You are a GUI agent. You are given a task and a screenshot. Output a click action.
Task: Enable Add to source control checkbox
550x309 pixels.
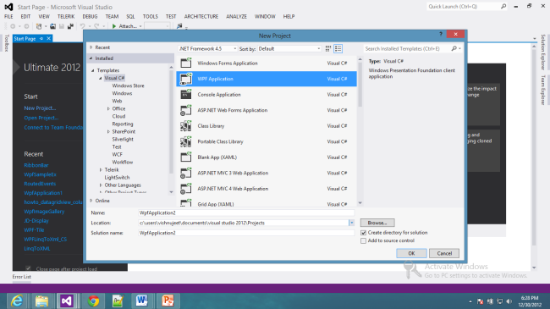pyautogui.click(x=363, y=241)
